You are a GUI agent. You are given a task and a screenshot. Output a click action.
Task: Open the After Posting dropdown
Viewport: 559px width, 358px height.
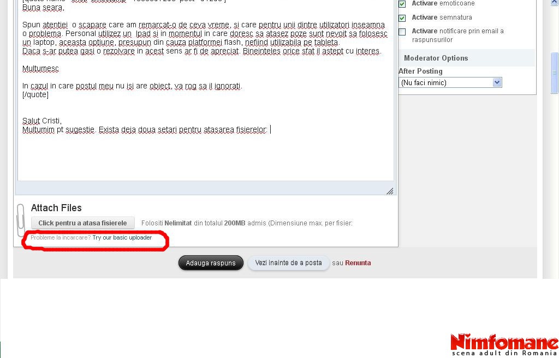(x=450, y=82)
